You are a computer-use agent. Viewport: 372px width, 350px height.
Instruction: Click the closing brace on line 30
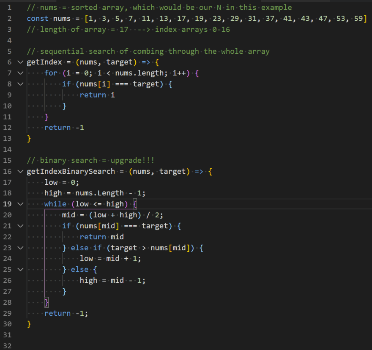(29, 324)
